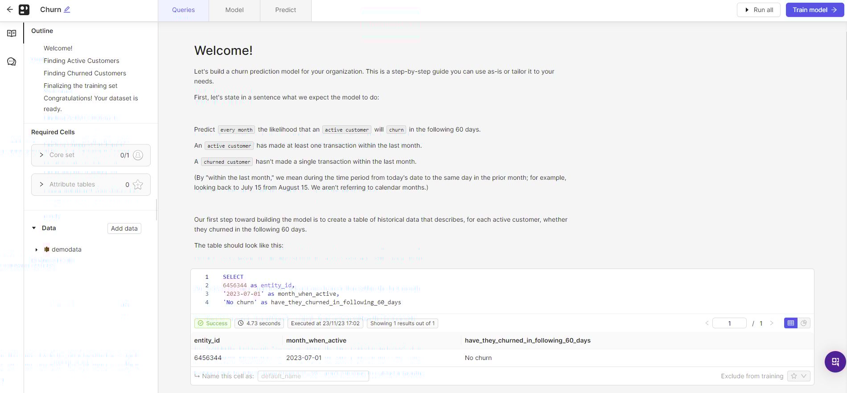Click the back arrow icon
The image size is (847, 393).
coord(10,9)
